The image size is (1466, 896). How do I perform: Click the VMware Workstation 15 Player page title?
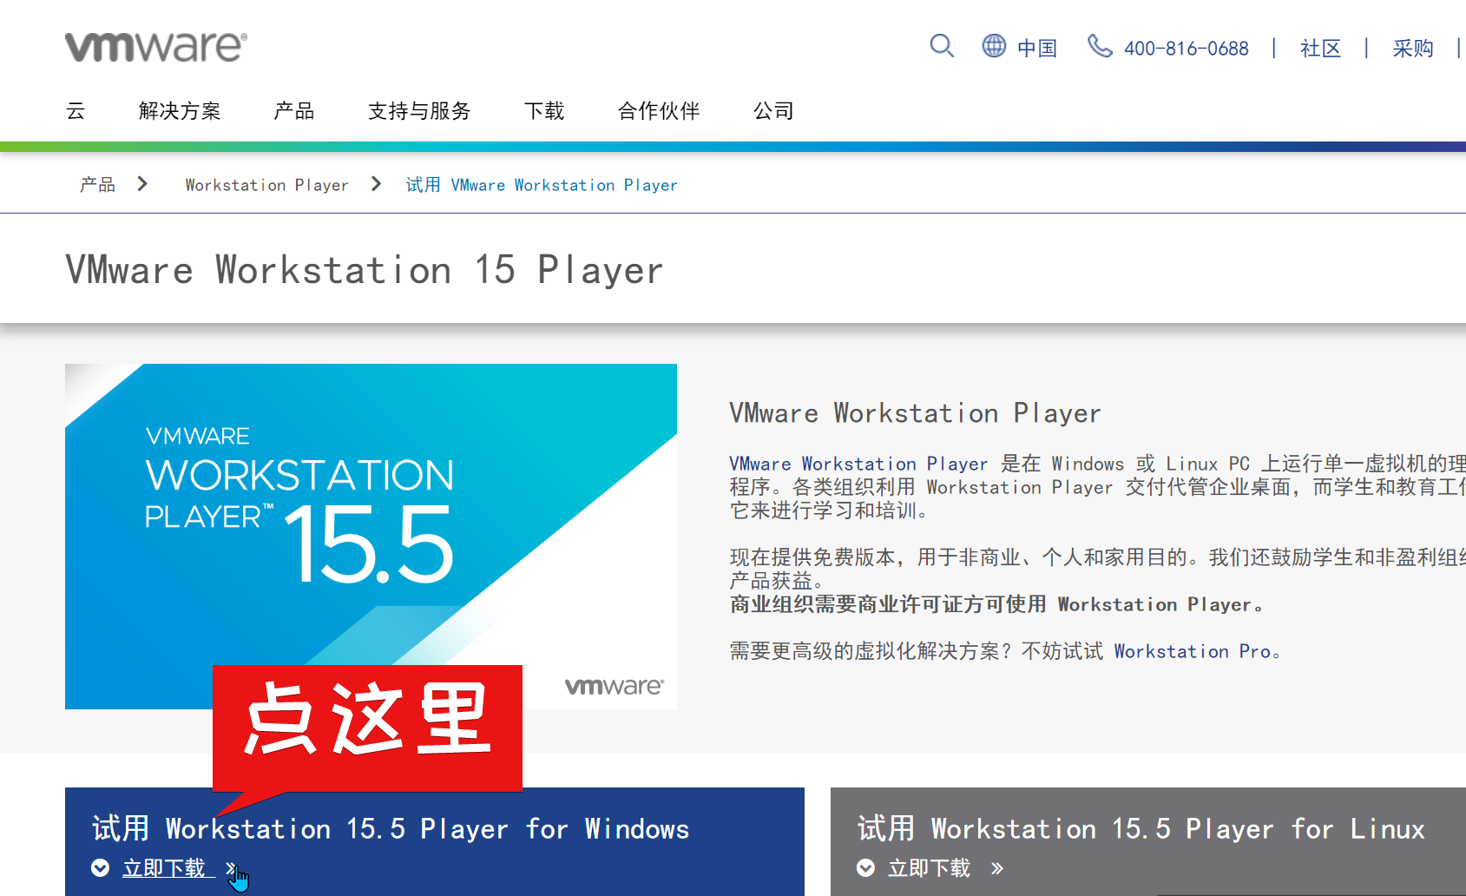click(x=365, y=270)
